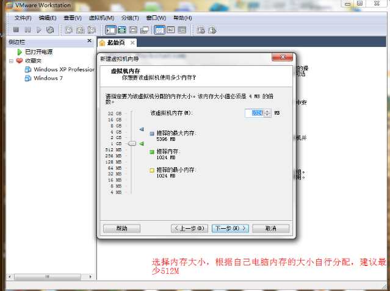Decrease memory with spinner down arrow
Image resolution: width=390 pixels, height=291 pixels.
[268, 115]
